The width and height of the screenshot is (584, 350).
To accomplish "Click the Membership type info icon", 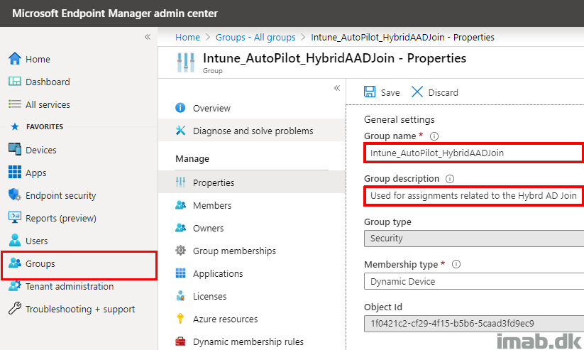I will point(456,264).
